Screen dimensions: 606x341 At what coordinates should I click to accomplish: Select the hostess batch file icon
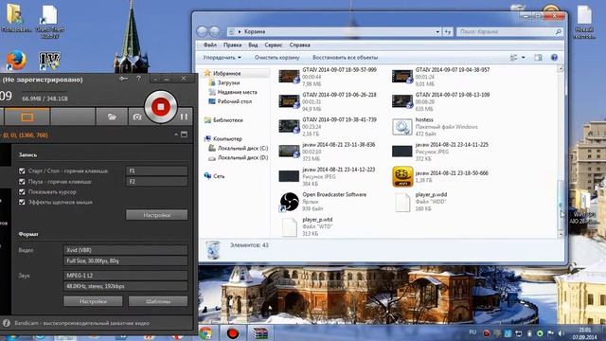(x=402, y=127)
